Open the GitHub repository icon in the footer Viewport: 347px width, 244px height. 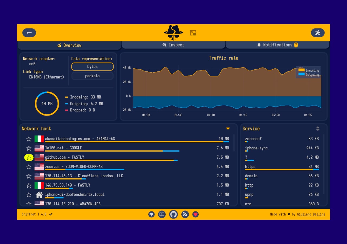tap(173, 214)
